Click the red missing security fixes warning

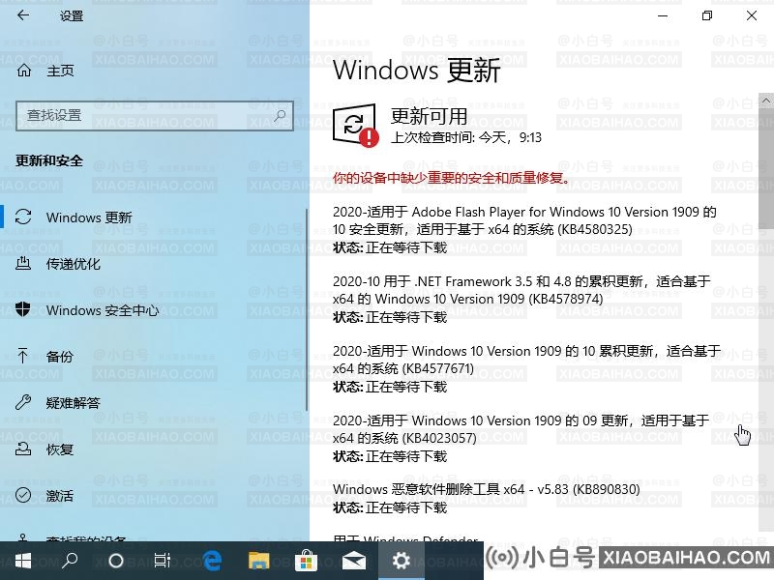pyautogui.click(x=450, y=178)
